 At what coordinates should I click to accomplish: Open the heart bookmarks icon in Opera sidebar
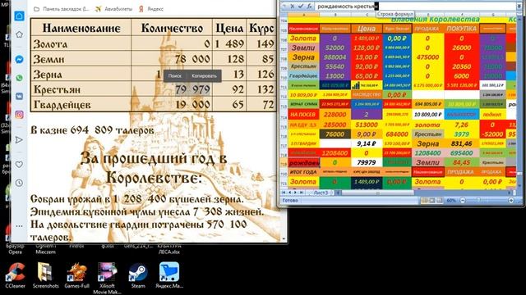(x=19, y=165)
